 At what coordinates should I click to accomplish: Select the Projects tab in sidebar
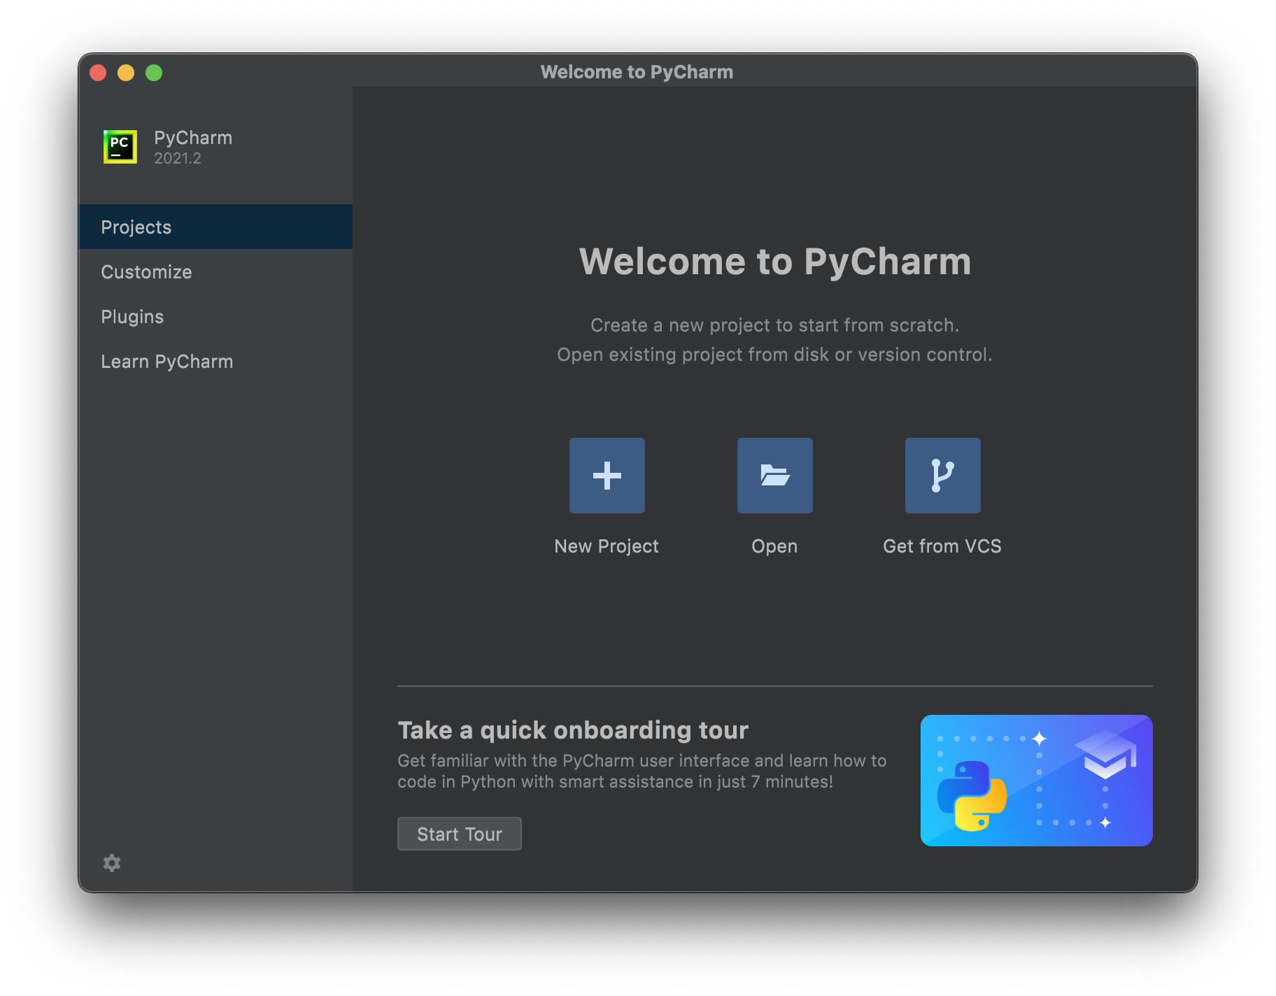coord(215,227)
